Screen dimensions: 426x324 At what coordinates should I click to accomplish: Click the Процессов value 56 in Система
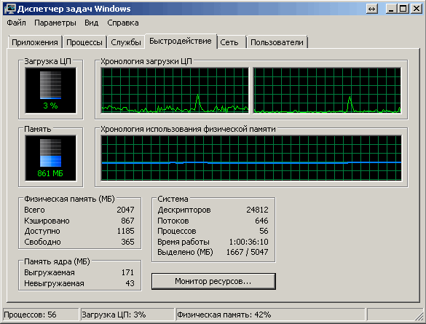pyautogui.click(x=264, y=231)
